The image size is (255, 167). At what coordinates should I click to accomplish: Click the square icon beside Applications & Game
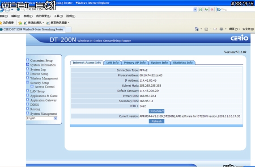point(27,95)
